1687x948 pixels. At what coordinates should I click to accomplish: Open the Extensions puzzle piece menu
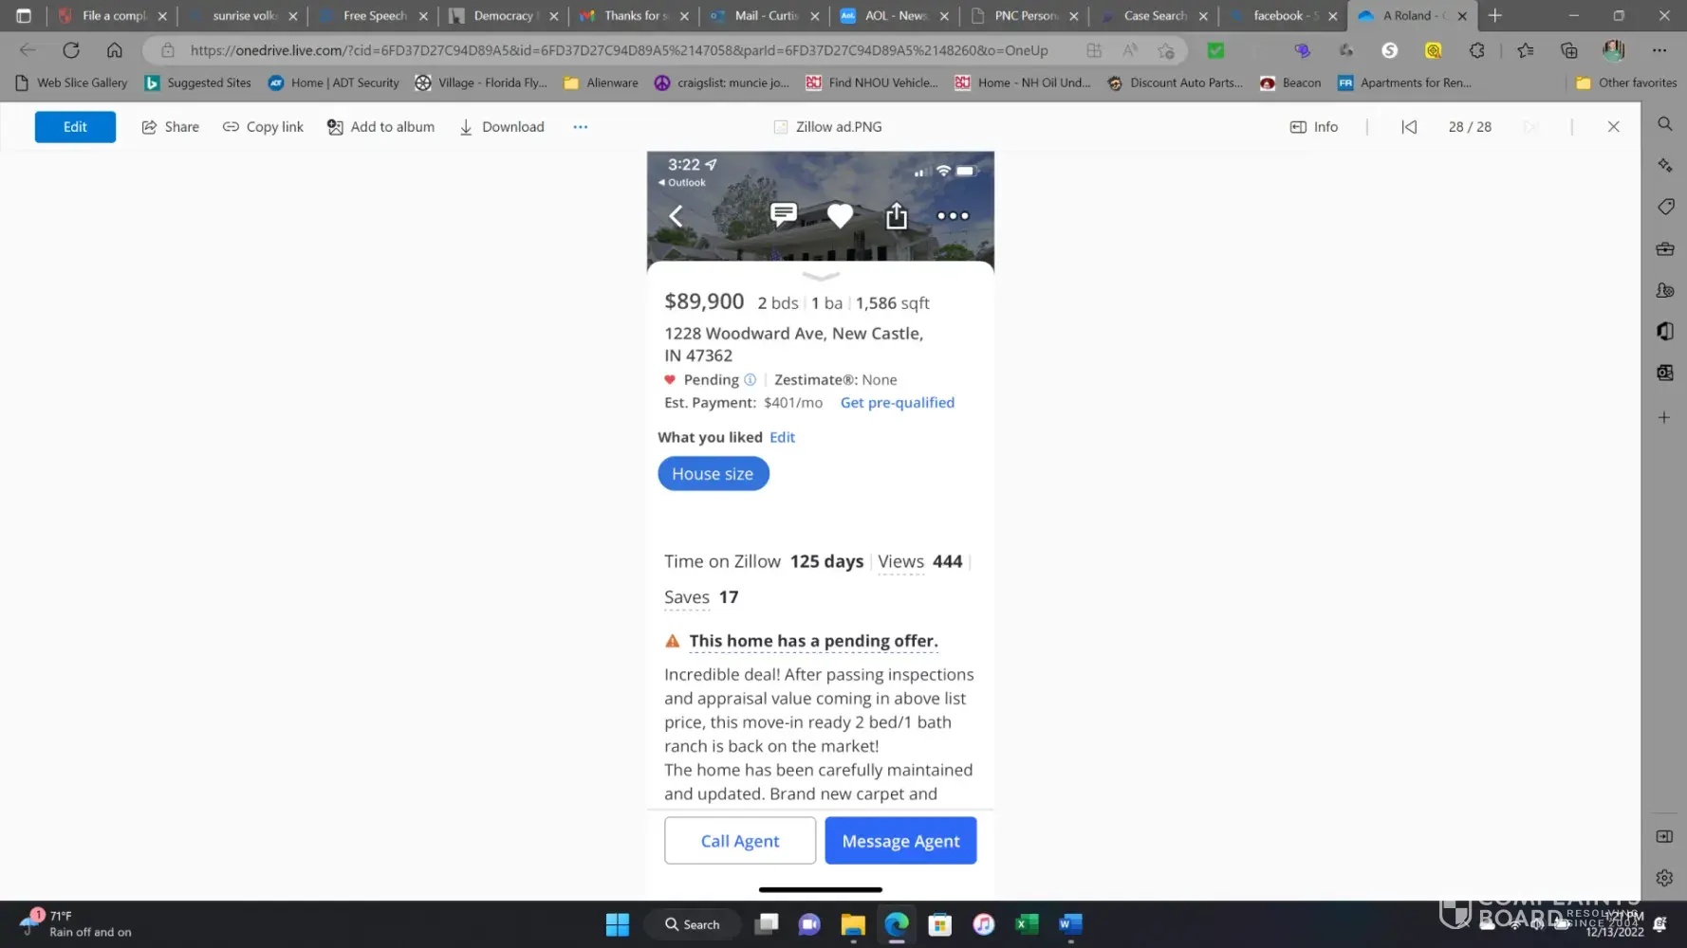1477,50
